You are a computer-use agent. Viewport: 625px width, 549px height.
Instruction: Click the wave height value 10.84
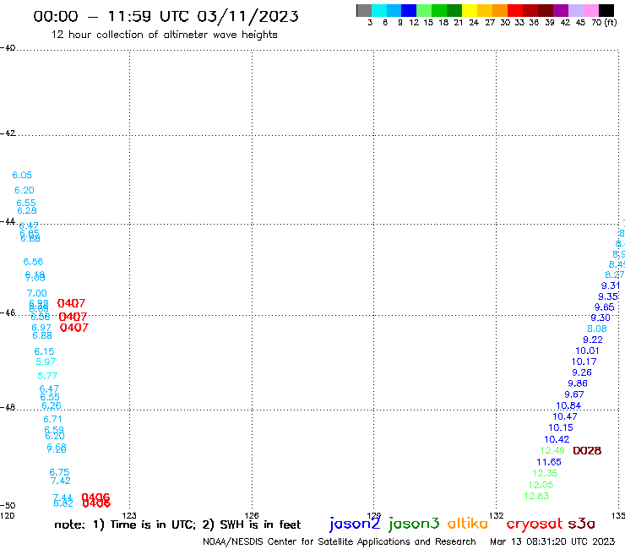pyautogui.click(x=568, y=406)
